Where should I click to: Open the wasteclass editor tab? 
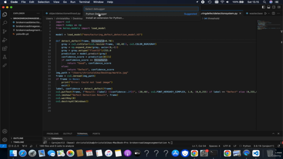(x=254, y=13)
